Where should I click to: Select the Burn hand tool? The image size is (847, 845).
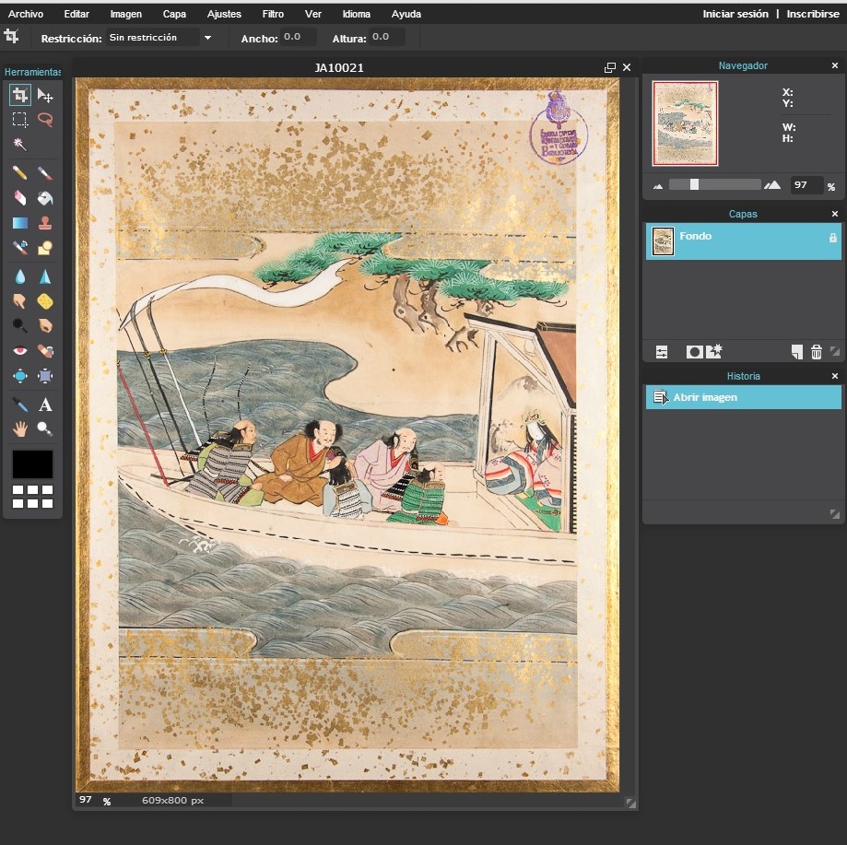[x=45, y=325]
